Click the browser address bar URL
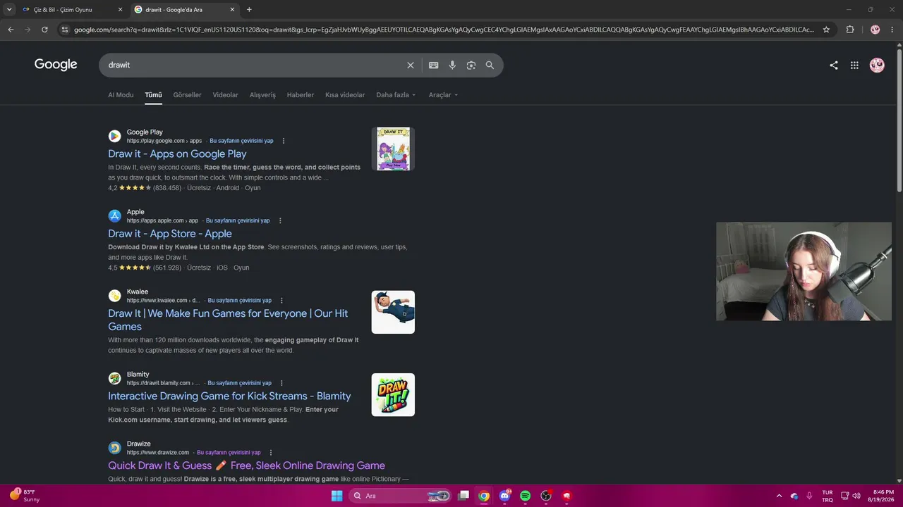 [444, 30]
